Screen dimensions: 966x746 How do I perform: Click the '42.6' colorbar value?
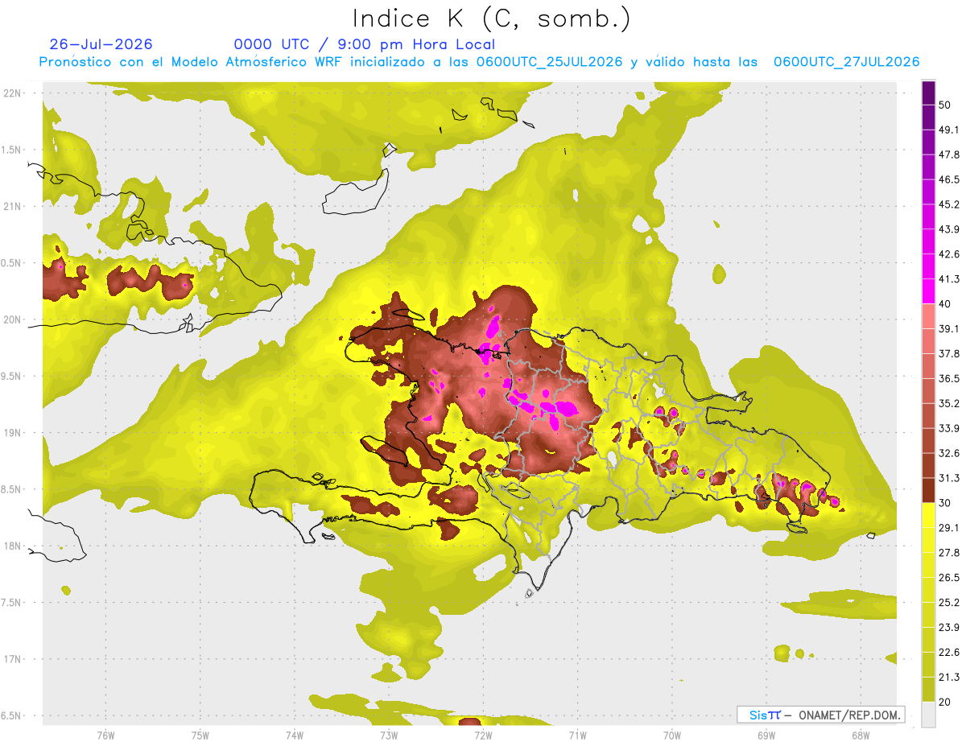(949, 254)
